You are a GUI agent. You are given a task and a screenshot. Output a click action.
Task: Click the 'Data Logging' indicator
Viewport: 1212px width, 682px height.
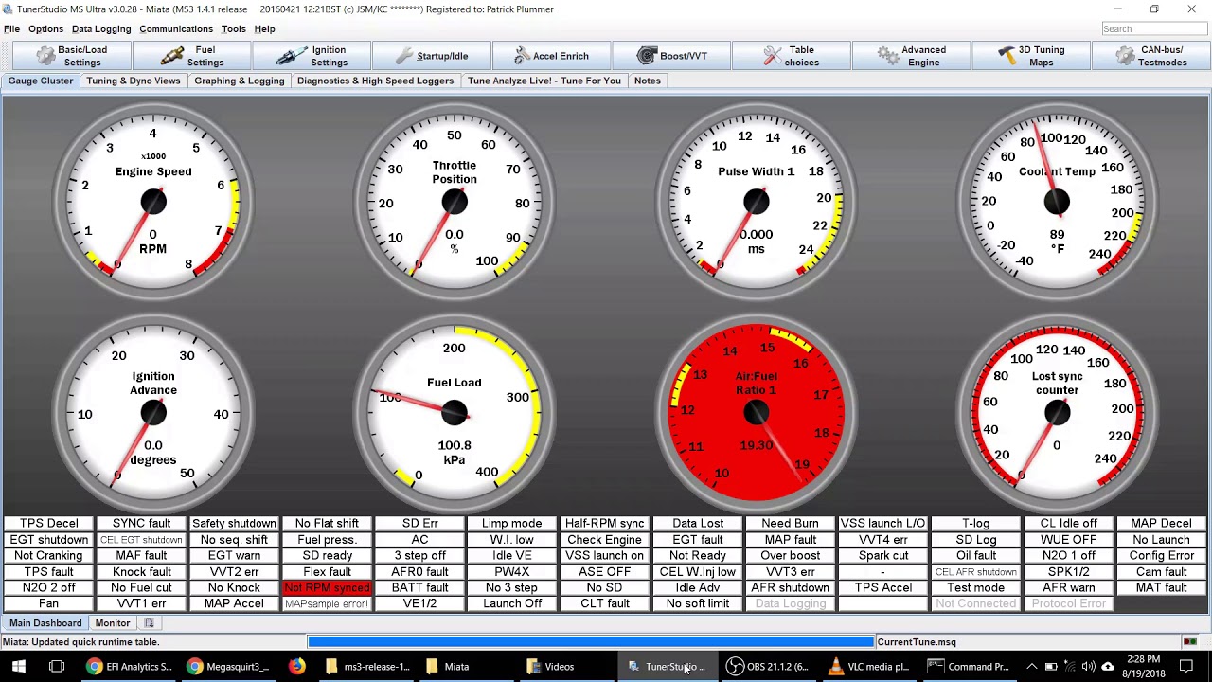(x=791, y=604)
